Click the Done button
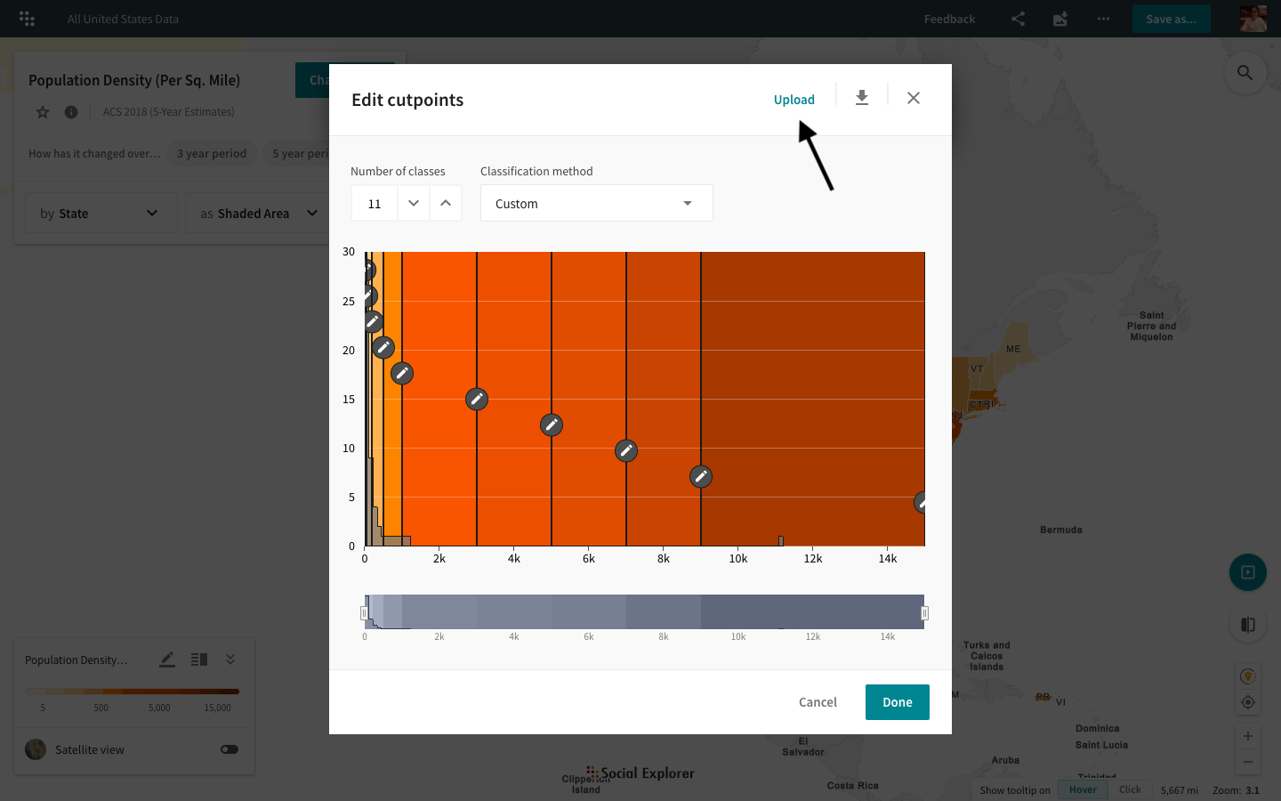This screenshot has width=1281, height=801. click(x=898, y=702)
